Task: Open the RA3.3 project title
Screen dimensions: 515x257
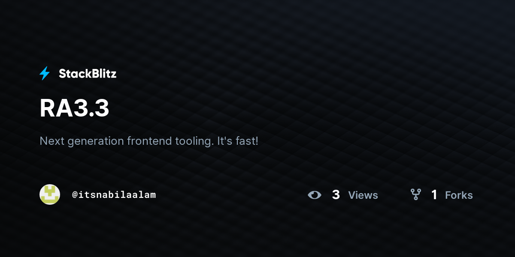Action: coord(74,108)
